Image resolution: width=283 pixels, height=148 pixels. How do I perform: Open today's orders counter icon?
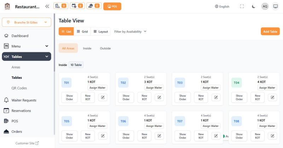(x=61, y=6)
